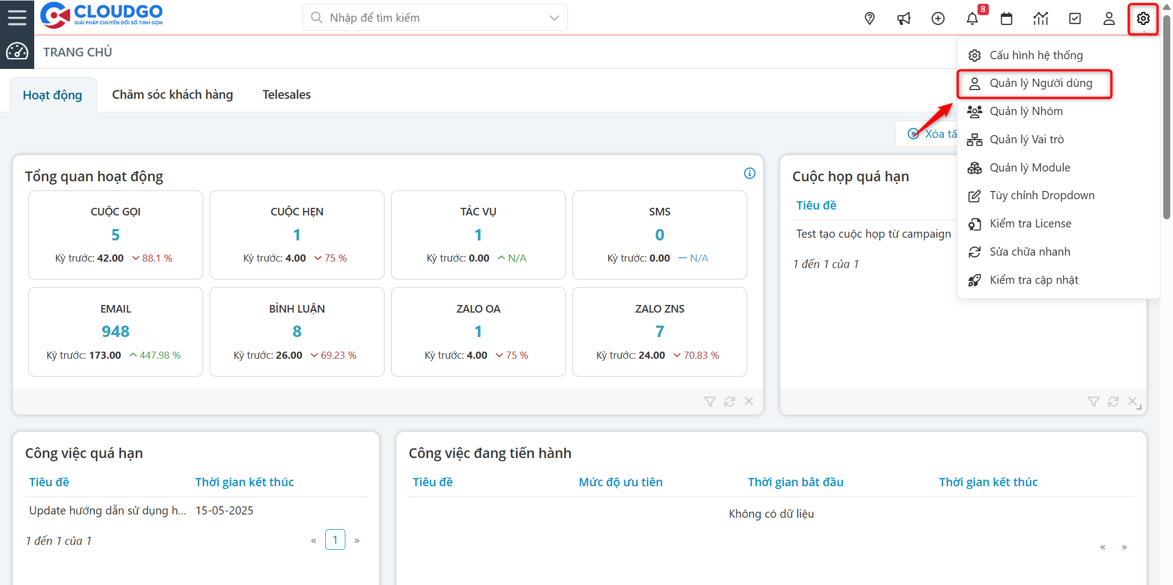Open the hamburger main menu
Image resolution: width=1173 pixels, height=585 pixels.
(17, 17)
